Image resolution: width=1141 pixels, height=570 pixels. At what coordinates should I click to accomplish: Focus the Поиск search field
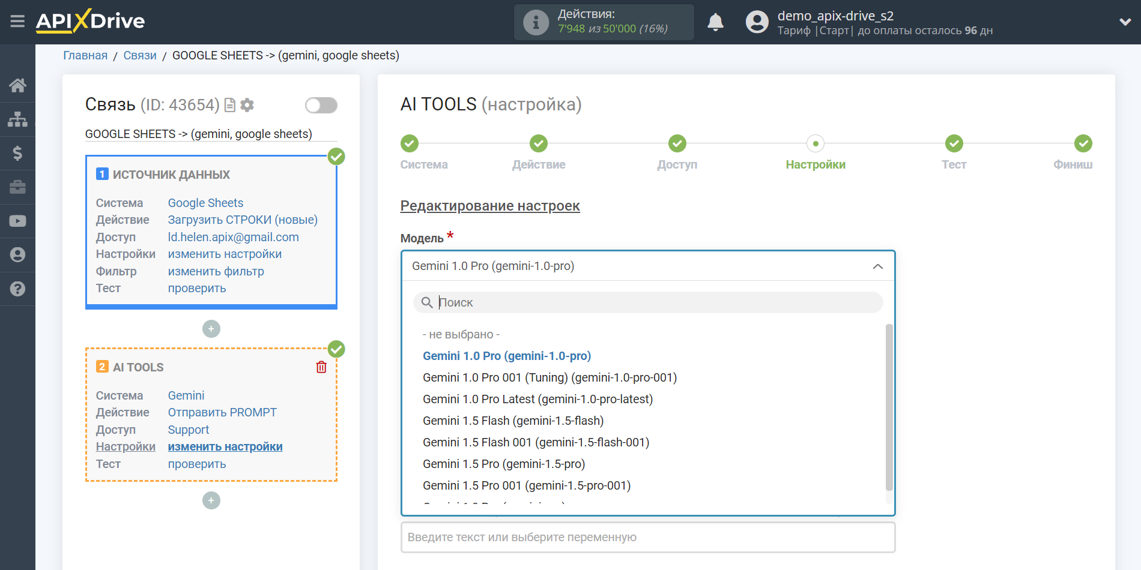[x=648, y=302]
